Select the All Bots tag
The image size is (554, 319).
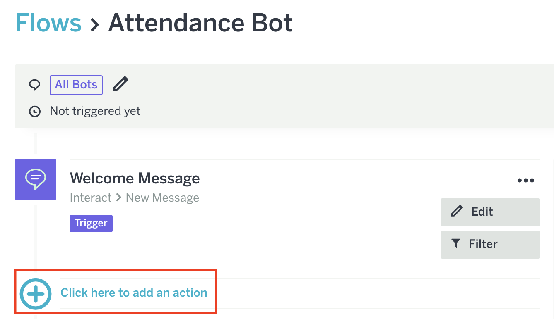(x=76, y=85)
